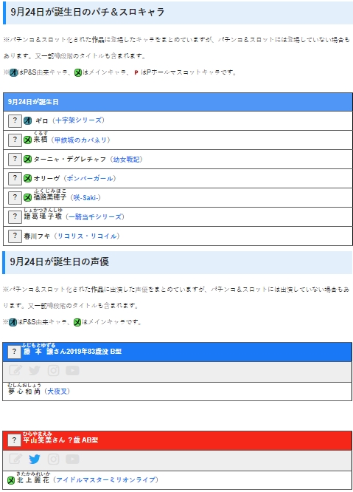Click the question mark beside 福路美穂子
This screenshot has height=492, width=353.
[x=15, y=198]
